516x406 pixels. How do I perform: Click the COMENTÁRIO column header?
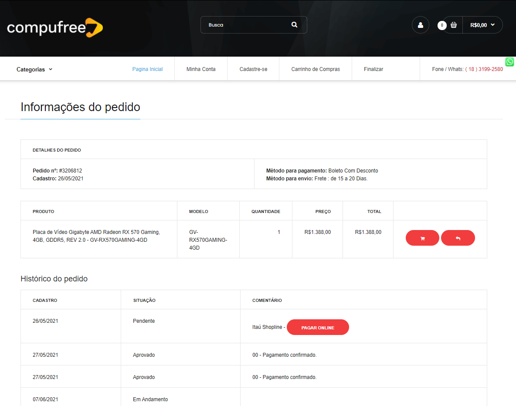tap(267, 301)
